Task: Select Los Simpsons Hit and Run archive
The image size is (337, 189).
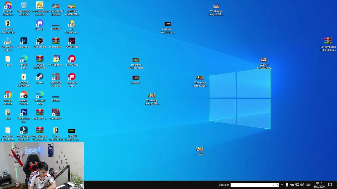Action: coord(328,44)
